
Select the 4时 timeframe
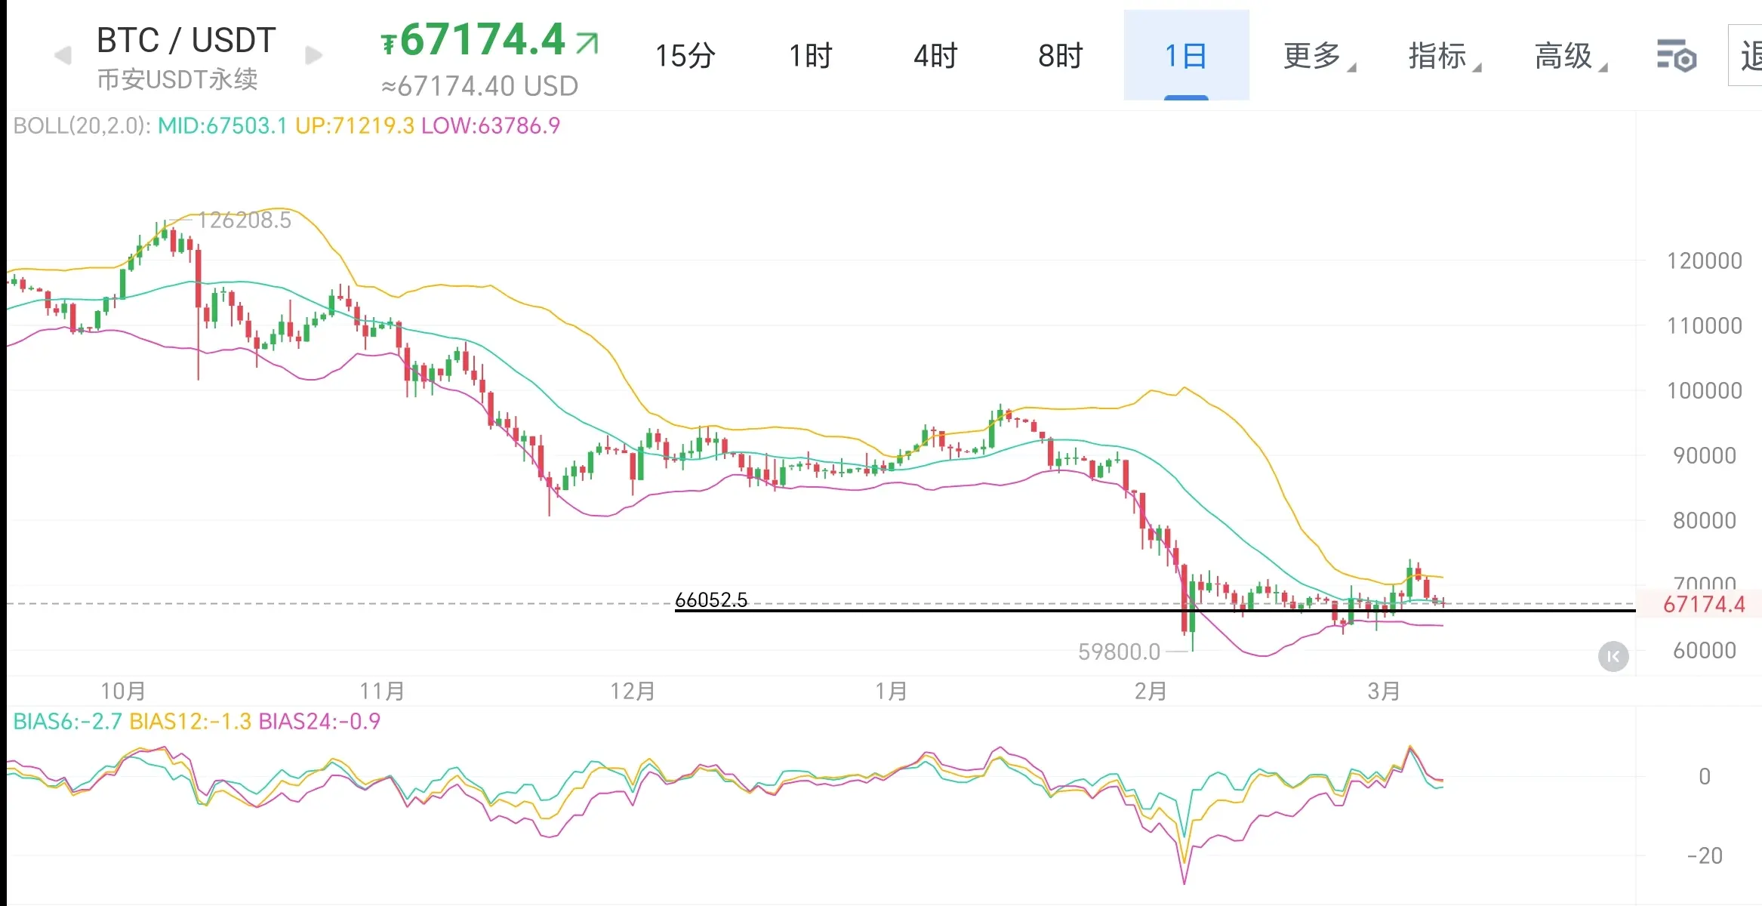(x=935, y=56)
